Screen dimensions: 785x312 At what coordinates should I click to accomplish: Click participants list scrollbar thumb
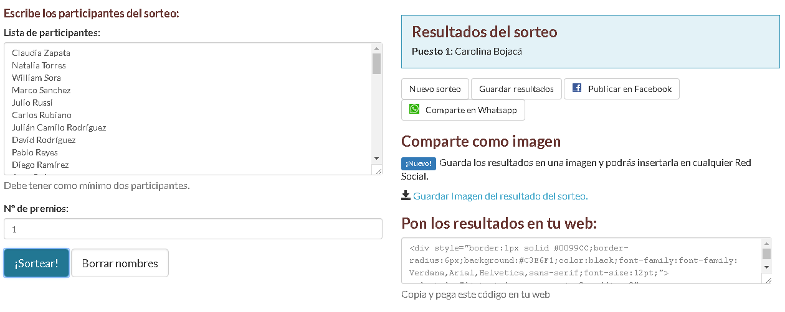376,63
